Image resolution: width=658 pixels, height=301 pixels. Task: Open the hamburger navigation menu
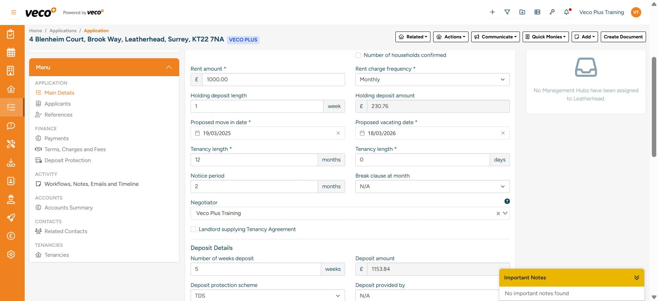point(14,12)
